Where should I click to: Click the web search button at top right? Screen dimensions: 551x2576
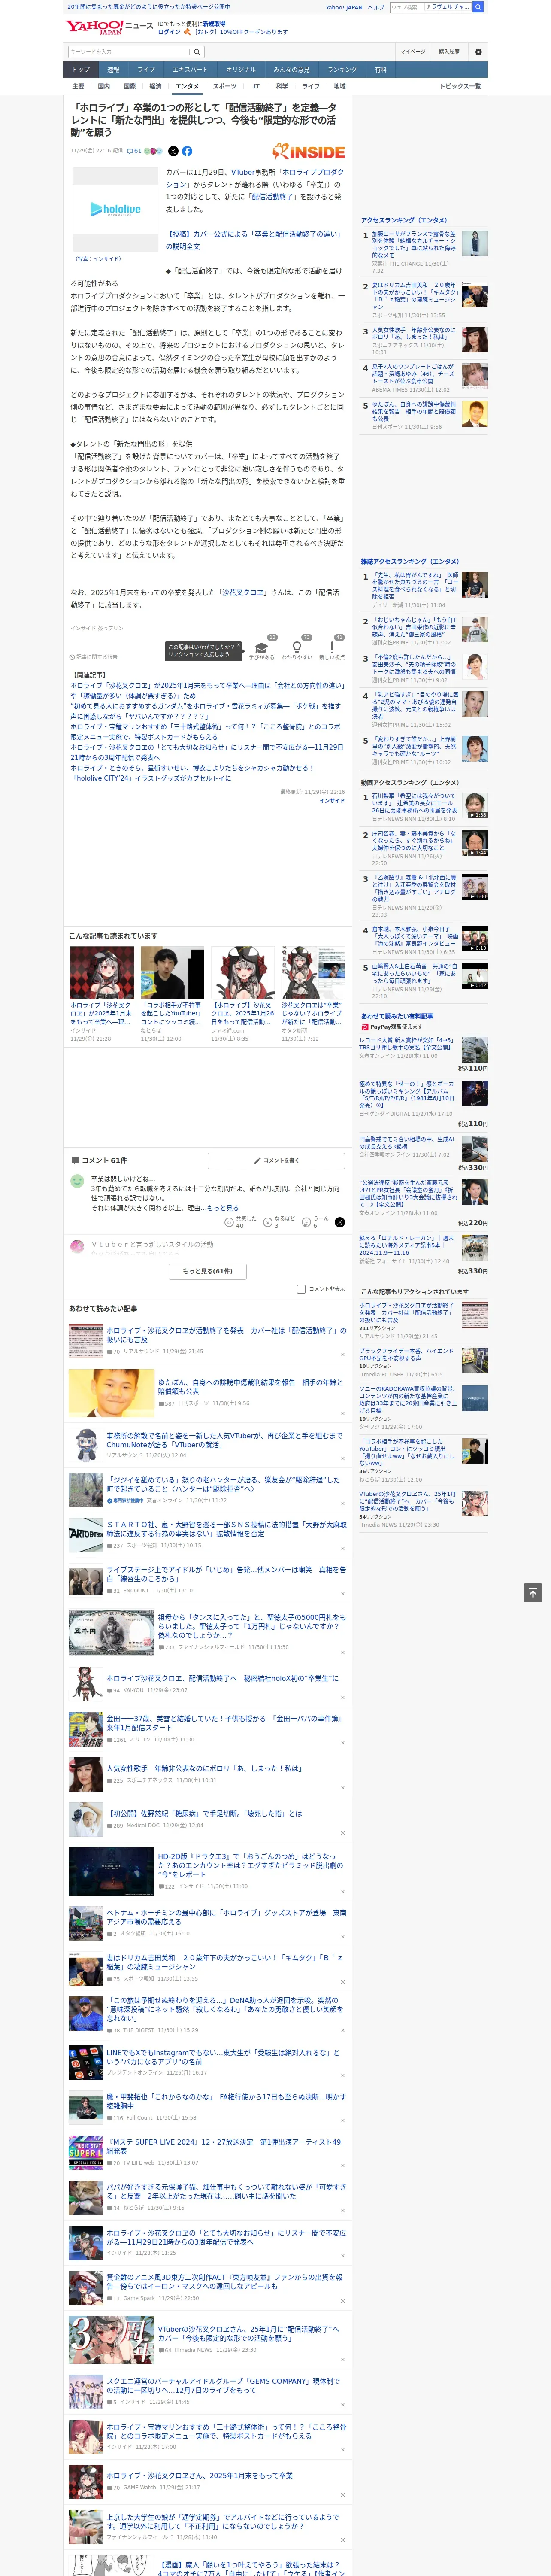(x=478, y=7)
